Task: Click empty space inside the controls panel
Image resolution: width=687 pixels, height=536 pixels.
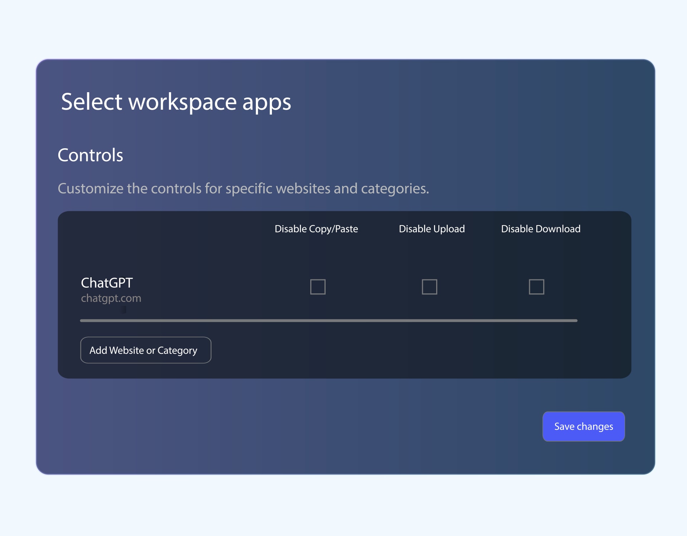Action: coord(394,350)
